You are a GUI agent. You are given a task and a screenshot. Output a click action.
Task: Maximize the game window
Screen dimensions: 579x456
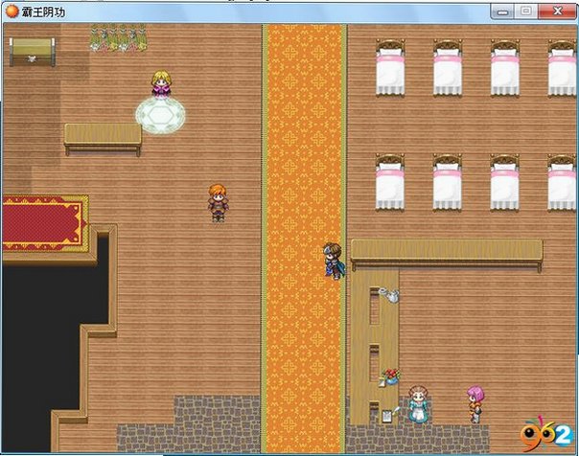(x=526, y=11)
